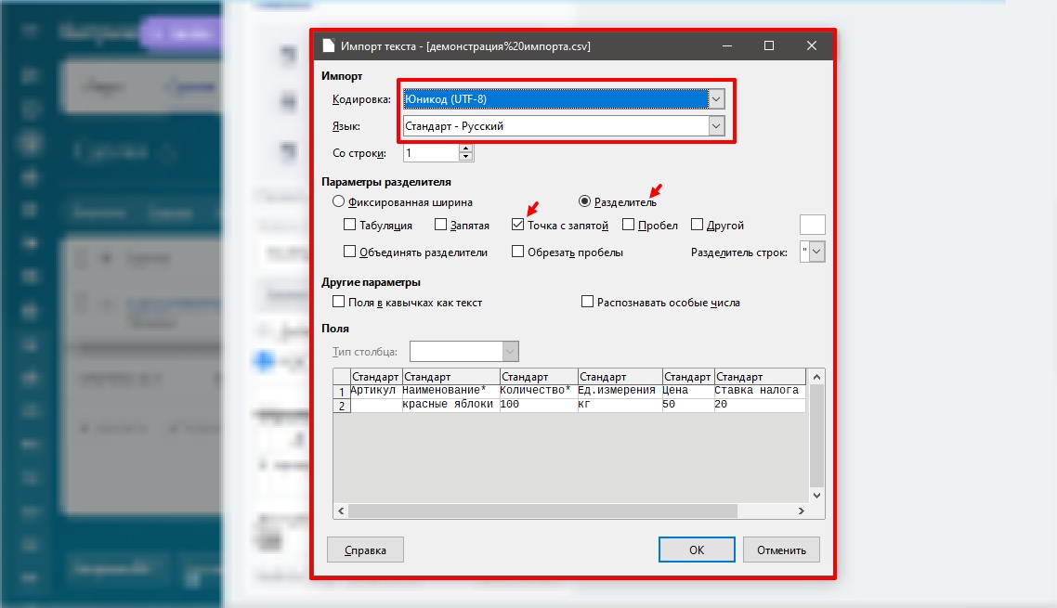This screenshot has width=1057, height=608.
Task: Click the кг cell in row 2
Action: (620, 405)
